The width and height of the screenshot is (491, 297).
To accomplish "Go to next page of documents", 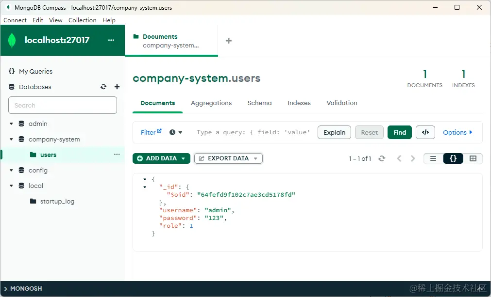I will click(413, 158).
